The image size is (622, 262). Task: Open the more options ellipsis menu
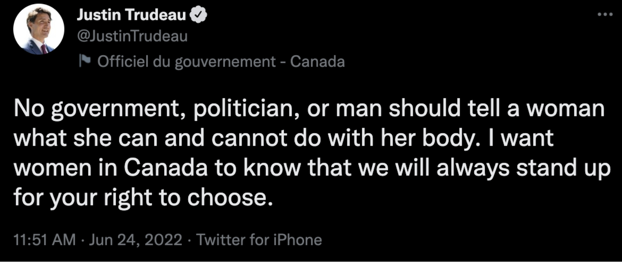point(605,15)
